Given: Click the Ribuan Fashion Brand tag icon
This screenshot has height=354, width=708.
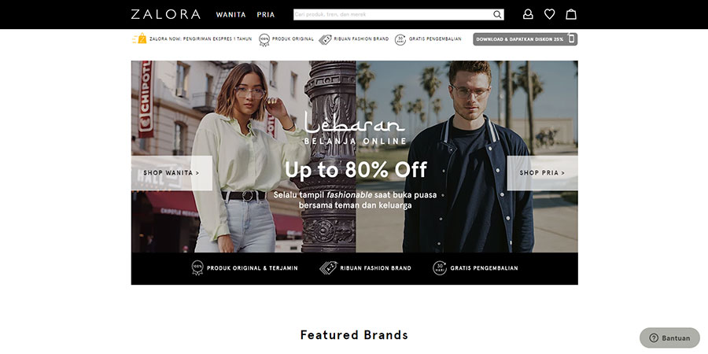Looking at the screenshot, I should 325,40.
